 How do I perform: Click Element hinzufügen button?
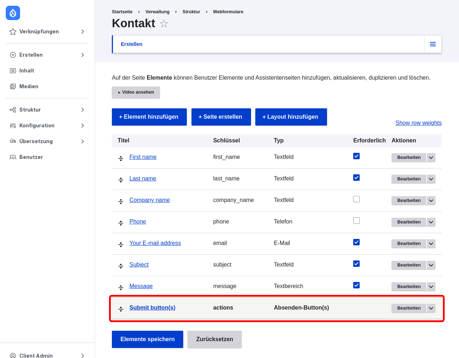click(149, 117)
